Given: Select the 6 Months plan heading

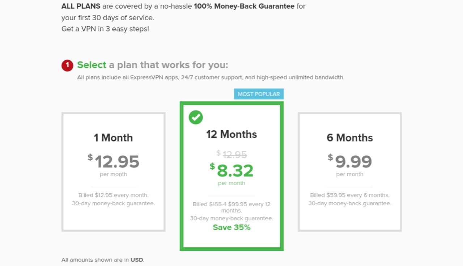Looking at the screenshot, I should (x=349, y=138).
